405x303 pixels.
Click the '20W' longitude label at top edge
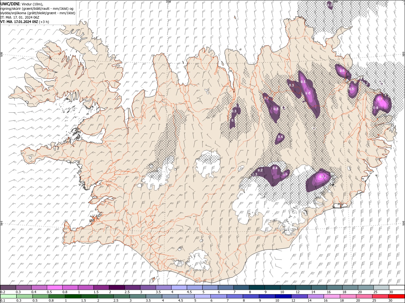click(x=168, y=2)
